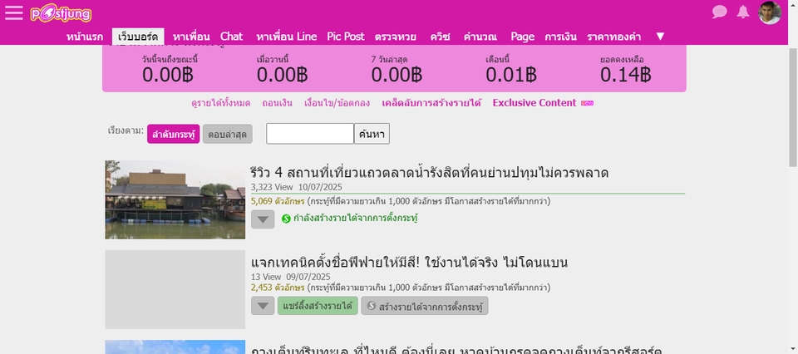
Task: Open the floating market post thumbnail
Action: [175, 199]
